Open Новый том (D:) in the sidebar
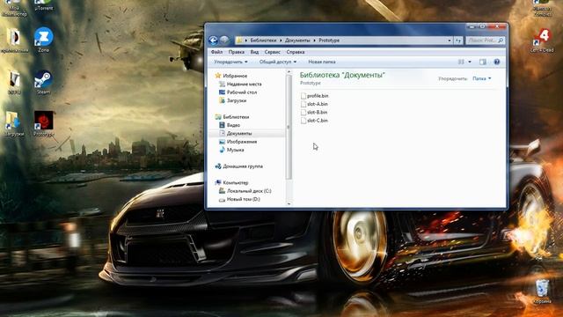 click(244, 199)
